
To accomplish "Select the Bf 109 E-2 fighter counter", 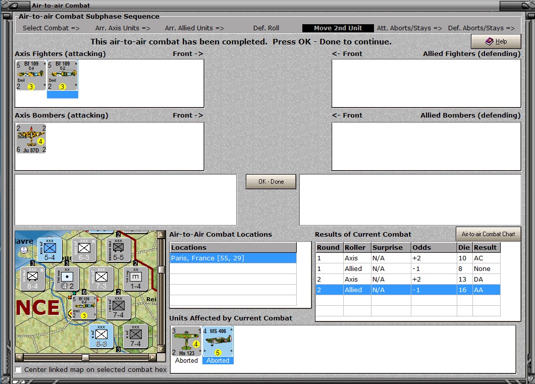I will [63, 76].
